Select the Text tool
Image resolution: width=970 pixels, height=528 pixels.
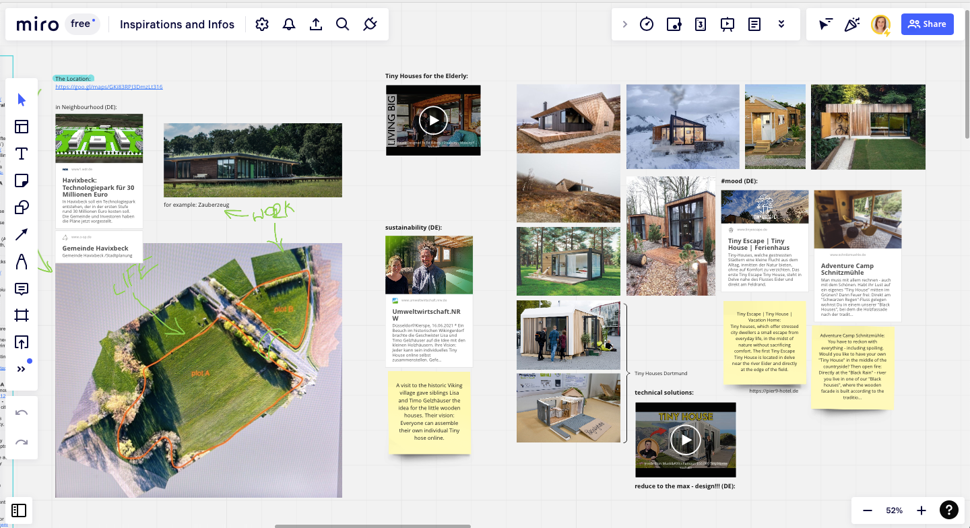pyautogui.click(x=22, y=154)
